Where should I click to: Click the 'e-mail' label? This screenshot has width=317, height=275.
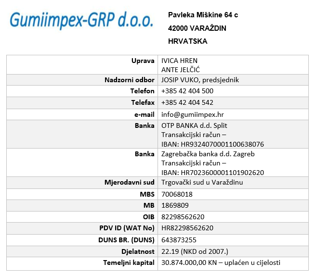point(145,114)
